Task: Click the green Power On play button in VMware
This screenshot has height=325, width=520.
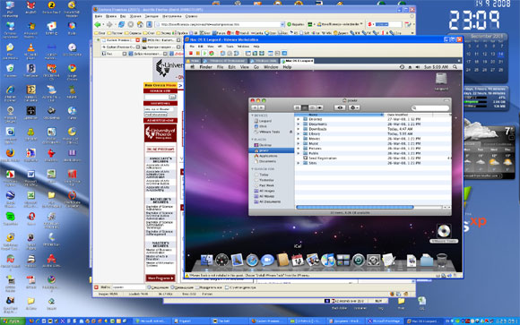Action: [204, 54]
